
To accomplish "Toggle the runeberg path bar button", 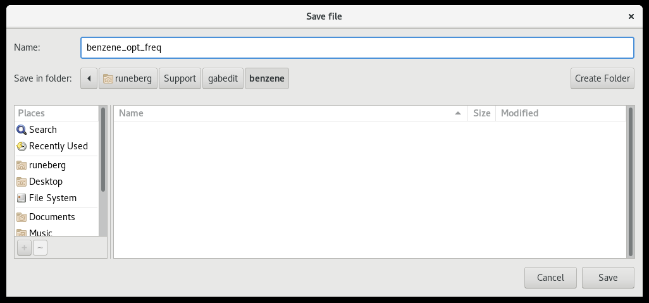I will (x=128, y=78).
